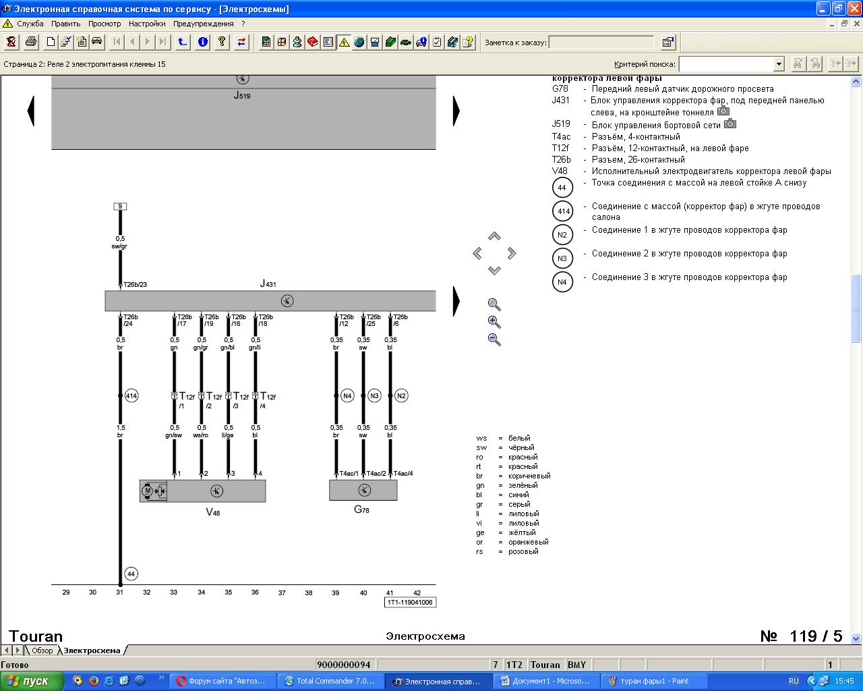Open the 'Служба' menu

pyautogui.click(x=30, y=24)
